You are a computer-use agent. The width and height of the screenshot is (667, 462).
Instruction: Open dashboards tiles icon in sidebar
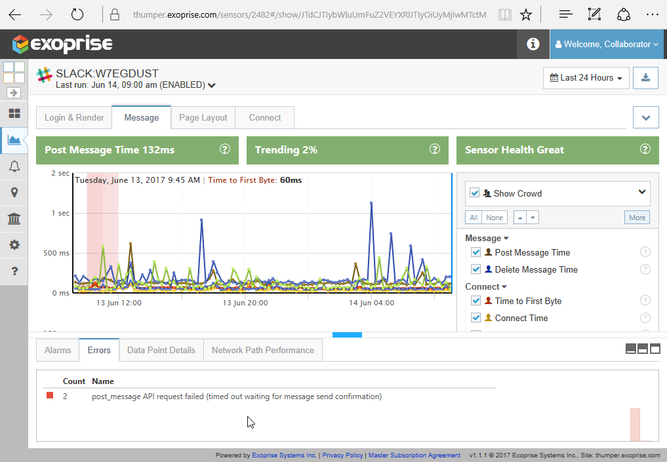point(14,113)
